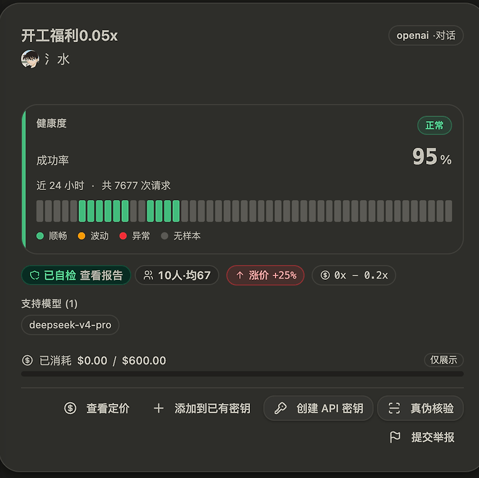Click the dollar icon beside 已消耗
The height and width of the screenshot is (478, 479).
click(x=27, y=360)
